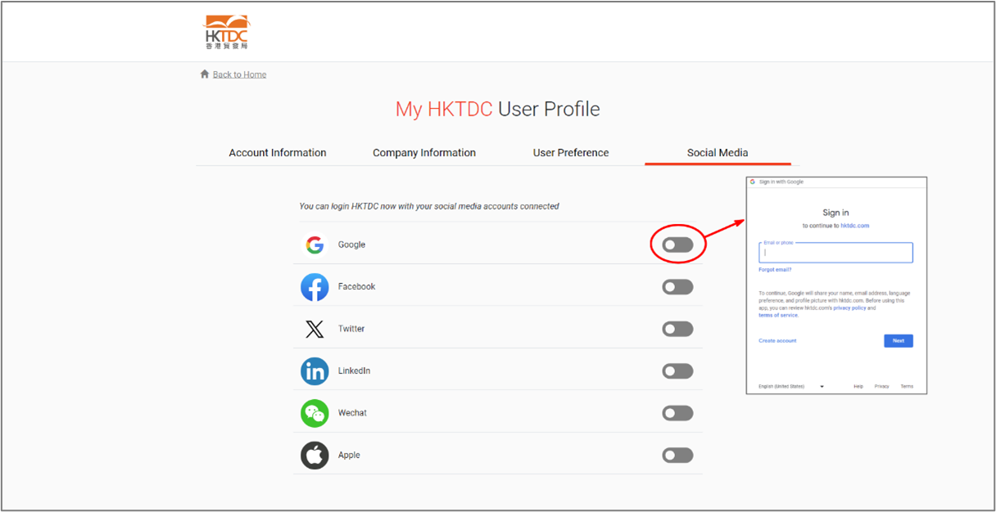Click the LinkedIn logo icon
Image resolution: width=996 pixels, height=512 pixels.
[315, 371]
